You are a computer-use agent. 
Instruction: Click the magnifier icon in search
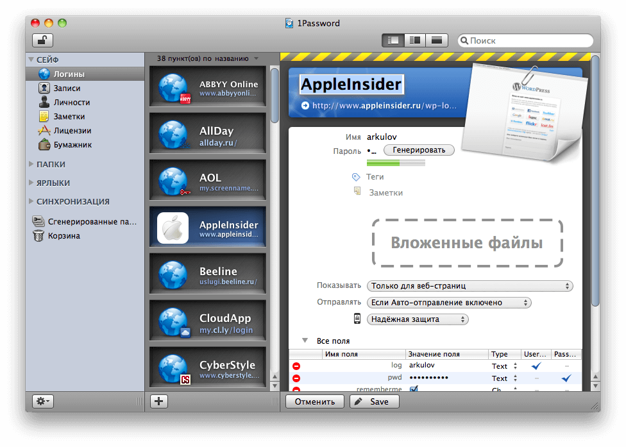pos(464,40)
